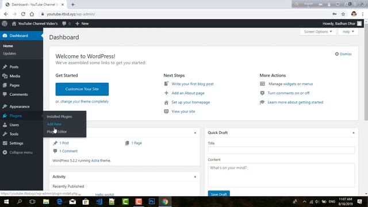Viewport: 368px width, 207px height.
Task: Open the Appearance menu
Action: click(20, 106)
